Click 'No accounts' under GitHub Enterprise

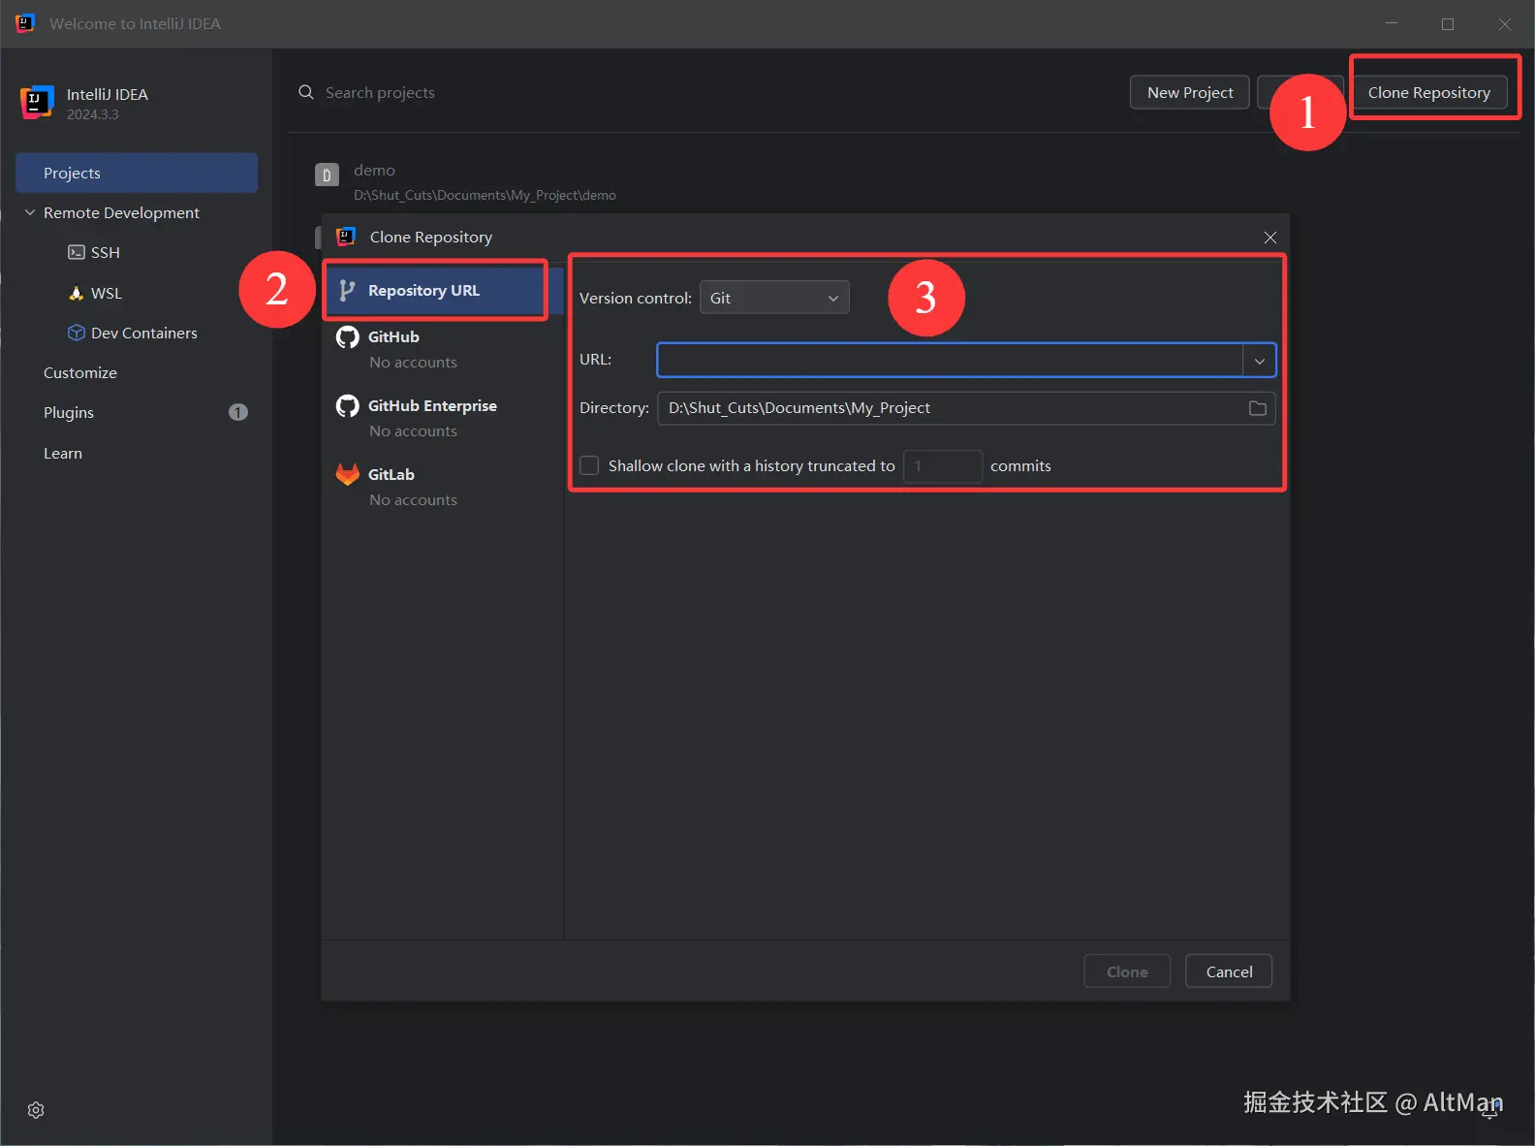pyautogui.click(x=413, y=431)
